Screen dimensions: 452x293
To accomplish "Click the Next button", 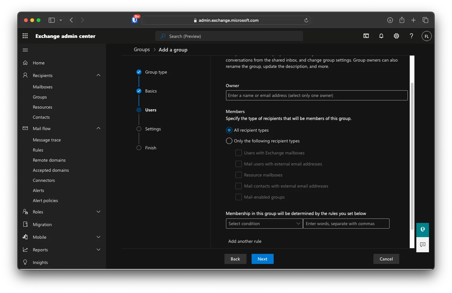I will (262, 259).
